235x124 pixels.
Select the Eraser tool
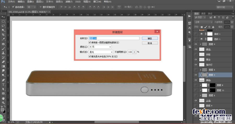pos(3,62)
